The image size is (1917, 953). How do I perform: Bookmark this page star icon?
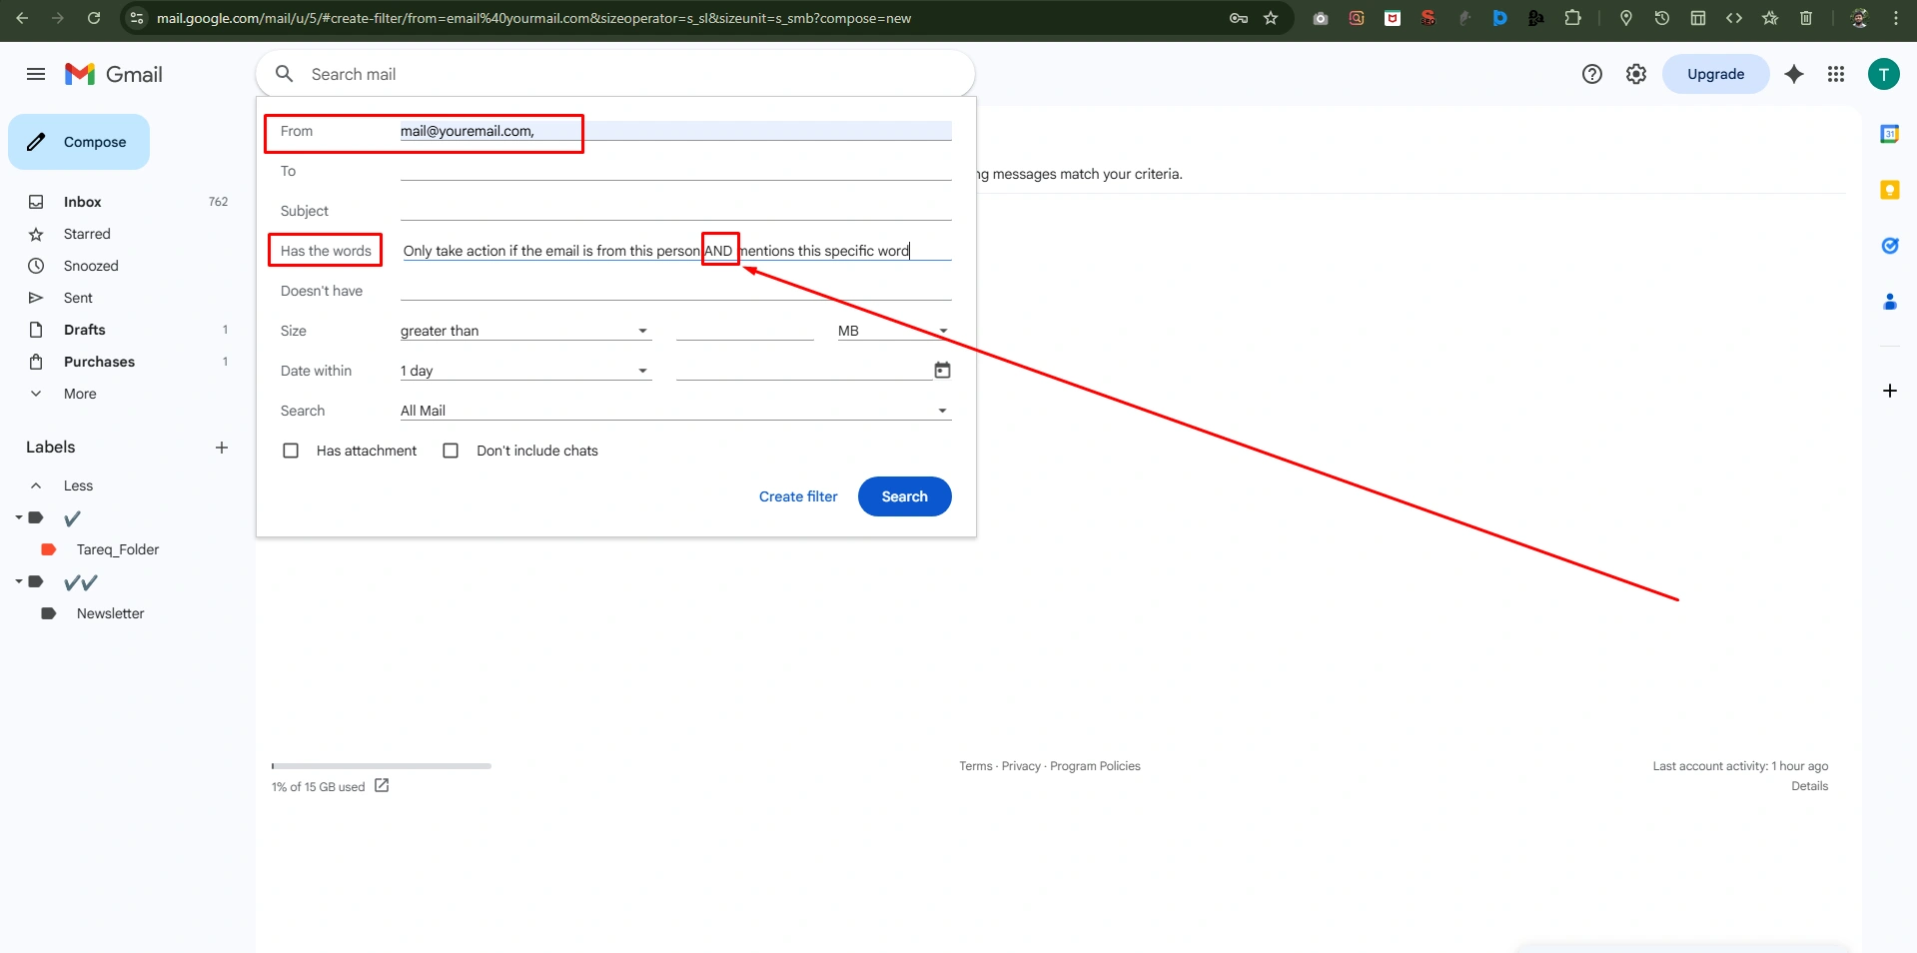(1271, 18)
